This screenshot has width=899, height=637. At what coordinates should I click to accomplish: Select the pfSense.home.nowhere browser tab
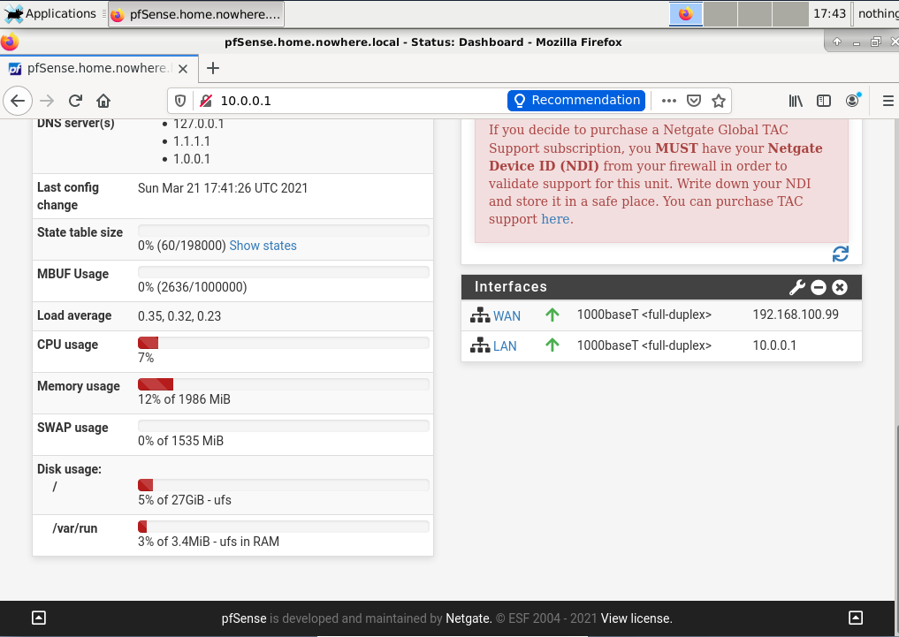(x=99, y=69)
